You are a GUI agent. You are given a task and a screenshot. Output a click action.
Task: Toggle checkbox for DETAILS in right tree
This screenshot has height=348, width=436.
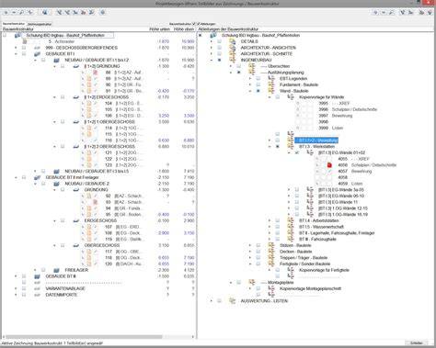(x=220, y=41)
